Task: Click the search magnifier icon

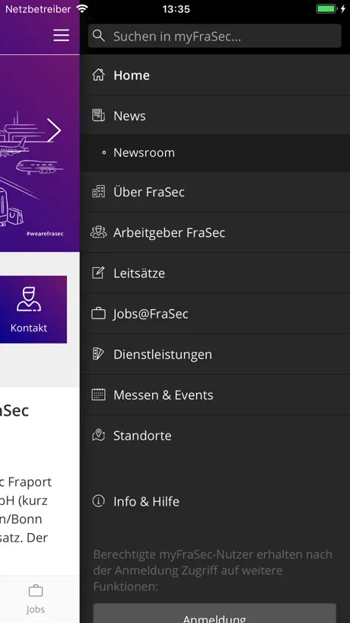Action: [x=98, y=36]
